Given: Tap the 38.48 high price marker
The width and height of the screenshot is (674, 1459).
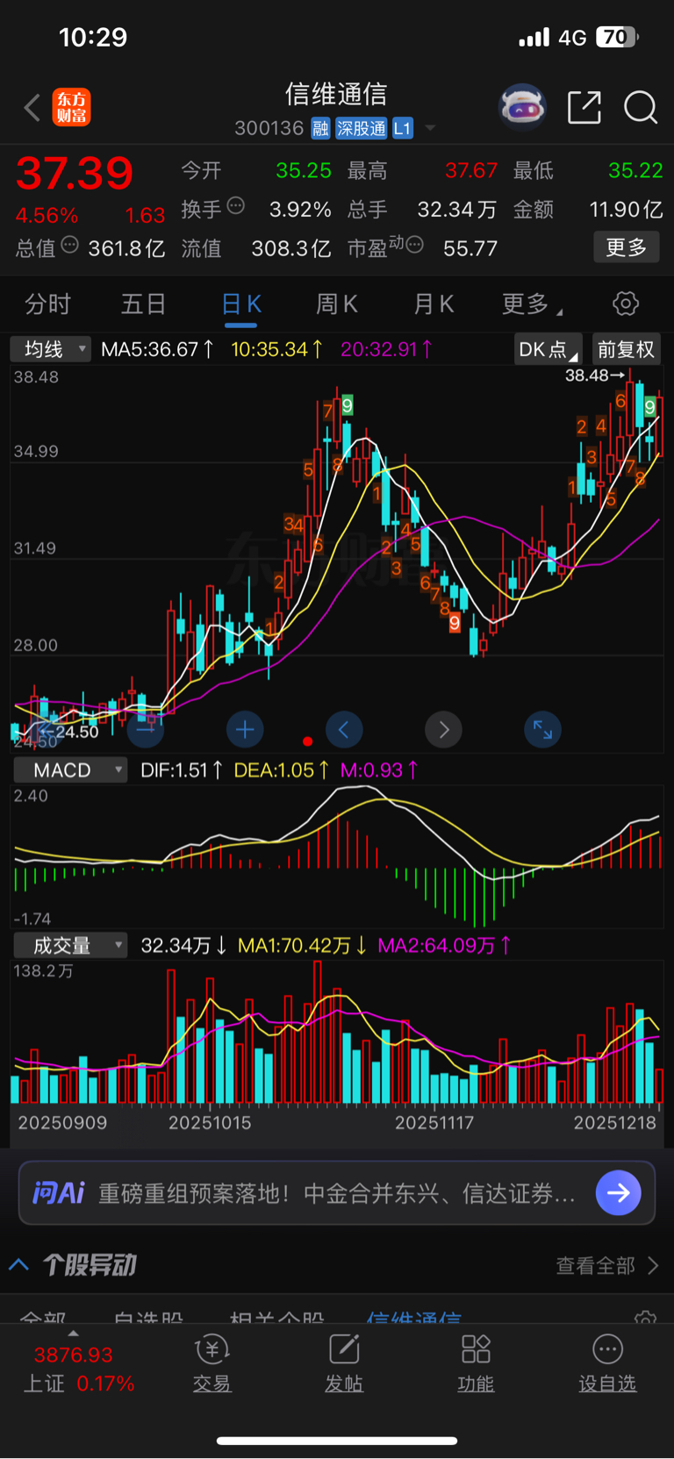Looking at the screenshot, I should click(x=595, y=375).
